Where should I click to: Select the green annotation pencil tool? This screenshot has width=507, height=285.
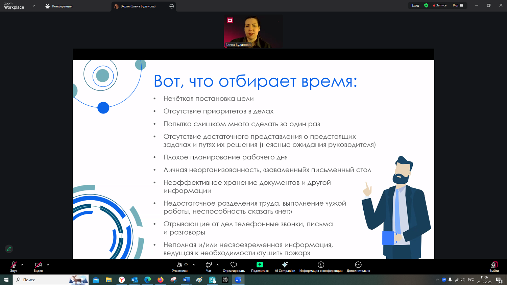coord(9,249)
